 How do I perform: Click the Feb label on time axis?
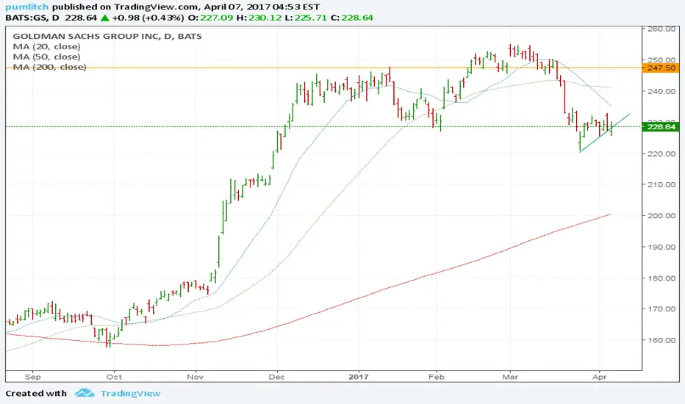(437, 377)
